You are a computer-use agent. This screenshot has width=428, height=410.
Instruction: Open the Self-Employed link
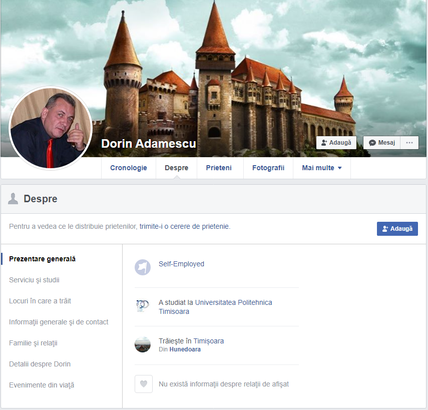181,264
